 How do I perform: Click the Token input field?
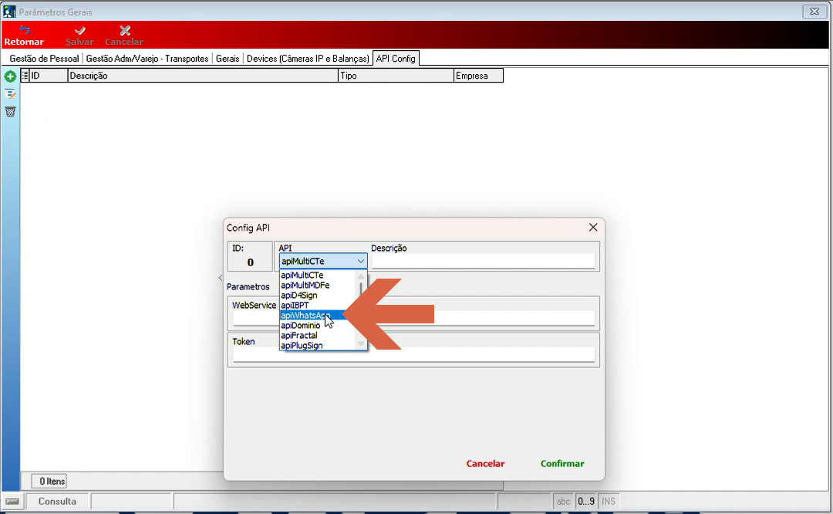click(x=414, y=354)
